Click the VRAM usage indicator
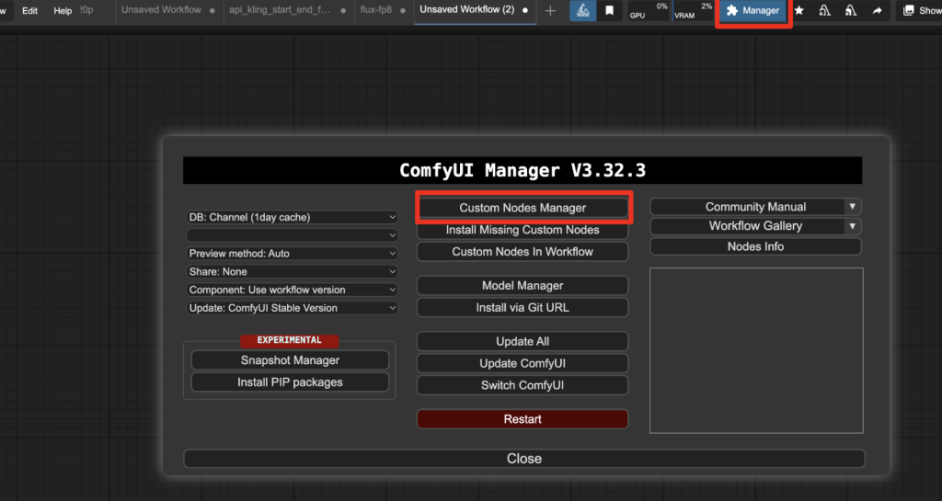 point(693,11)
